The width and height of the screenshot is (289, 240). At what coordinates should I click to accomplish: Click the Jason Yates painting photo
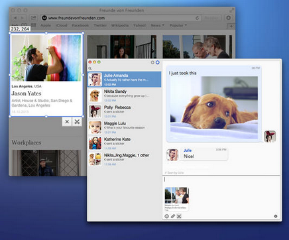coord(46,58)
